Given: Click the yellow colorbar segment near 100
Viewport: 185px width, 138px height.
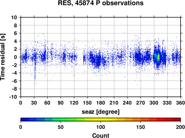Looking at the screenshot, I should pyautogui.click(x=101, y=120).
